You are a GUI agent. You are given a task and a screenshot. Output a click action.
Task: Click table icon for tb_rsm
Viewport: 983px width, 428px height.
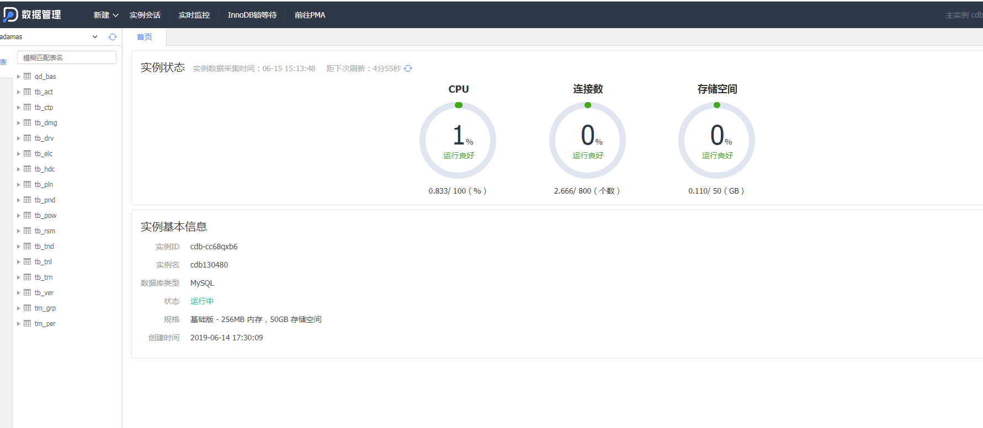(x=28, y=231)
